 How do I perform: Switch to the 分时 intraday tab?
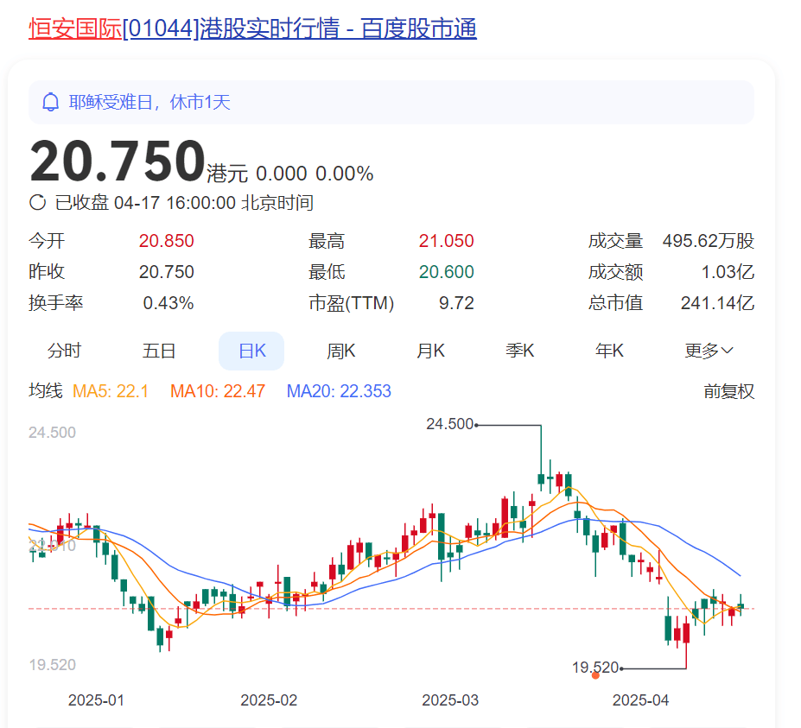65,350
